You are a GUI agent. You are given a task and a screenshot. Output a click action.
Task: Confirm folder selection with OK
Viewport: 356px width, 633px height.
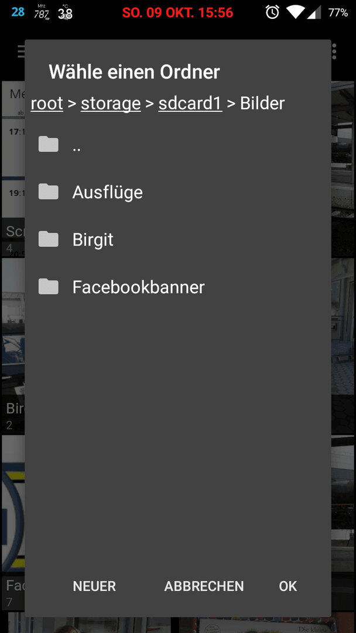point(288,586)
